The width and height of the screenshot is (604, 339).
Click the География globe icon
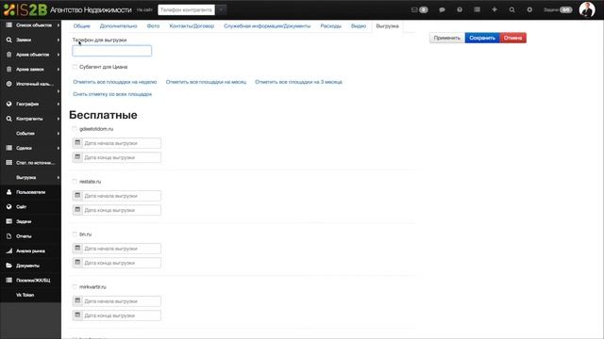point(8,104)
